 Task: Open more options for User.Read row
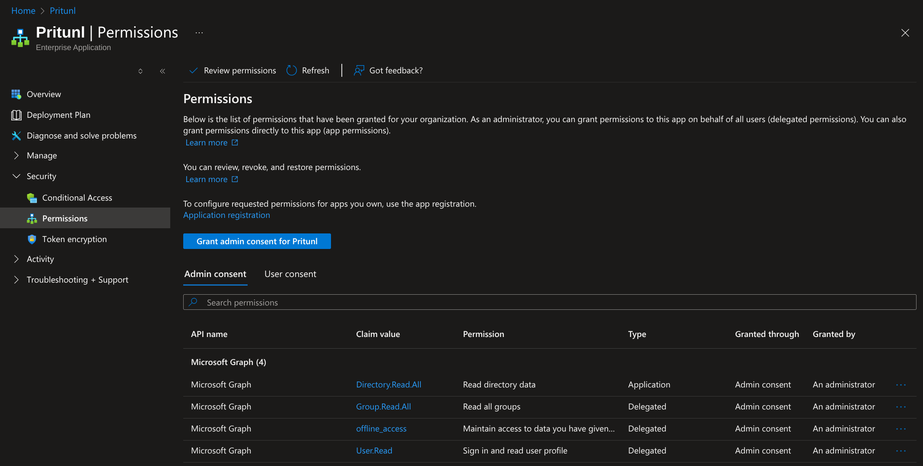[901, 450]
